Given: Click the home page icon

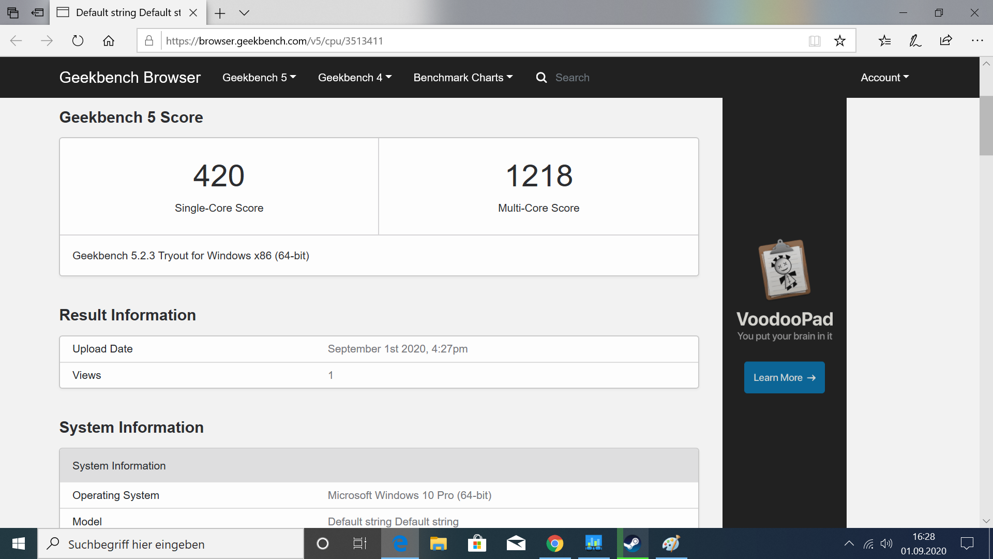Looking at the screenshot, I should point(109,41).
